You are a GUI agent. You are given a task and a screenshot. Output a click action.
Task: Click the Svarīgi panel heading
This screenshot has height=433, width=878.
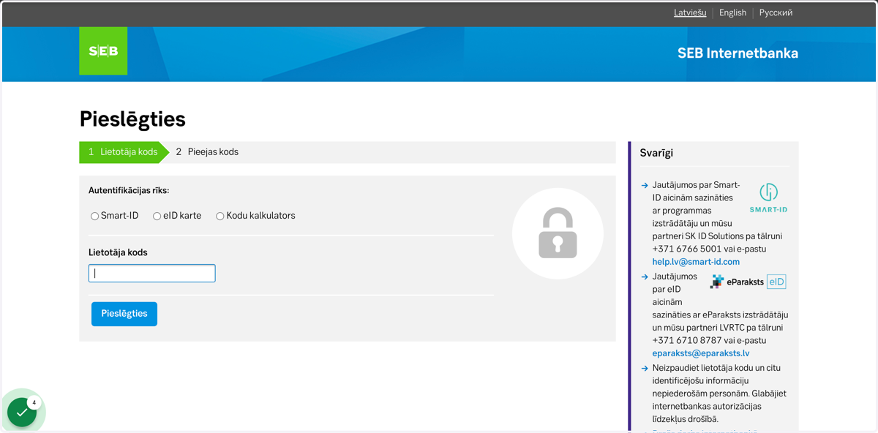656,153
